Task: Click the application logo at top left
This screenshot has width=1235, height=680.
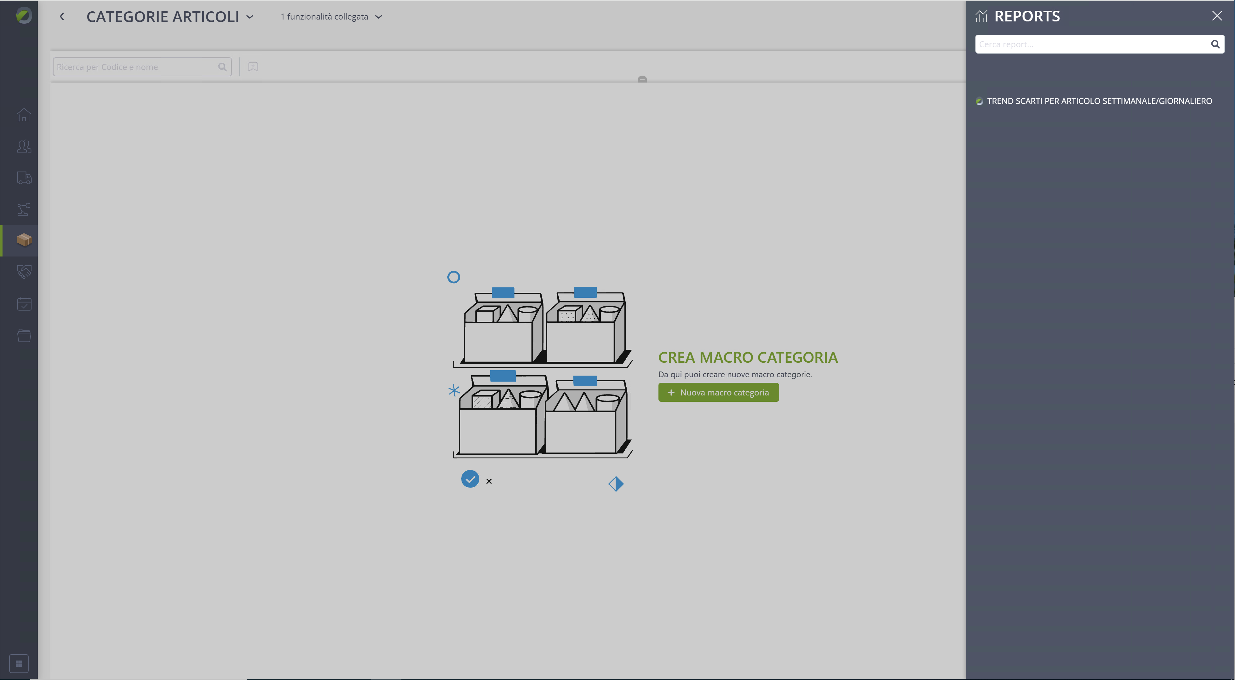Action: point(24,16)
